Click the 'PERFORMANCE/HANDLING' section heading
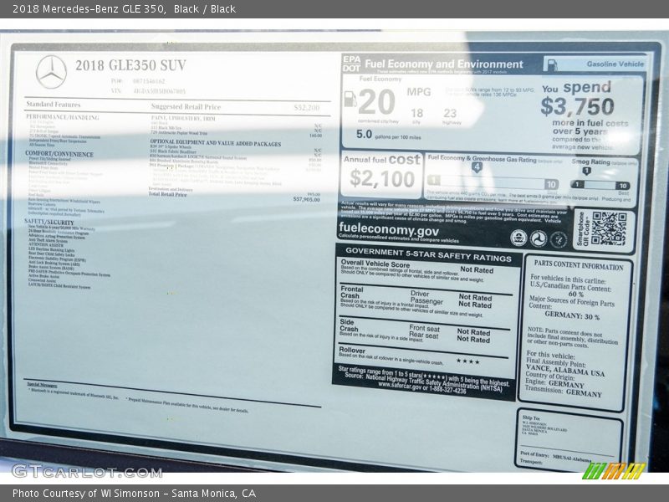 (x=62, y=117)
